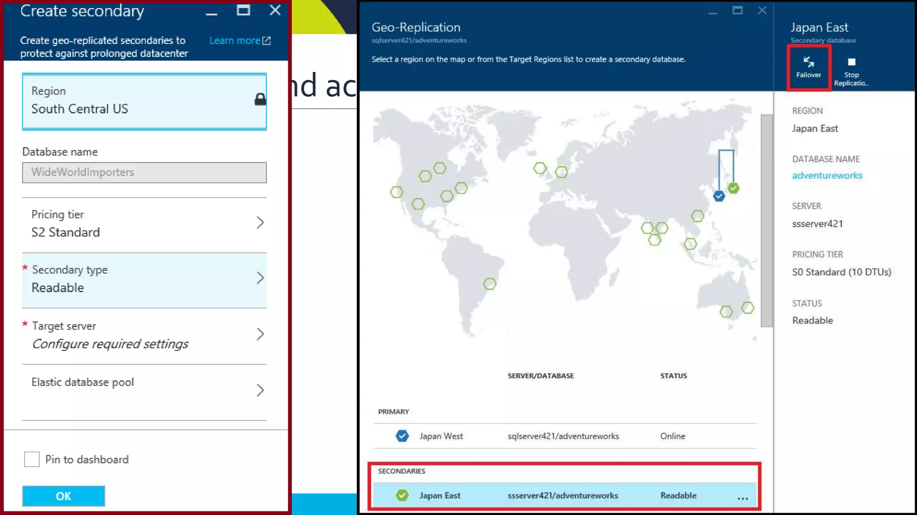This screenshot has width=917, height=515.
Task: Open the Learn more external link
Action: coord(240,41)
